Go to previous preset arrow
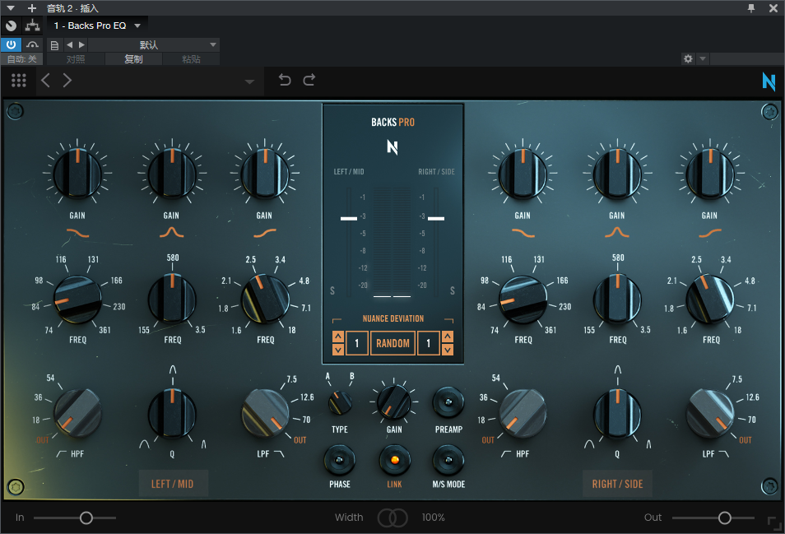The image size is (785, 534). (45, 80)
